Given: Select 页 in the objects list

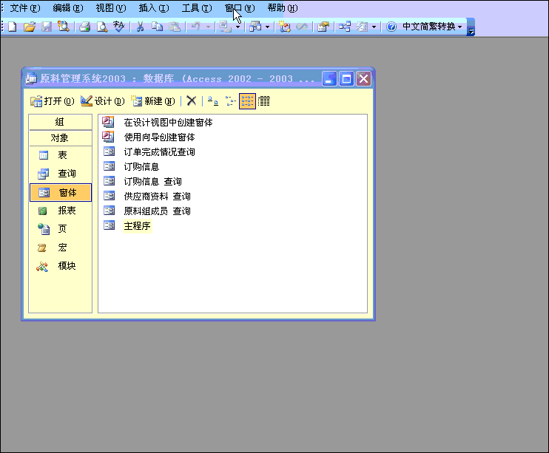Looking at the screenshot, I should (x=60, y=229).
